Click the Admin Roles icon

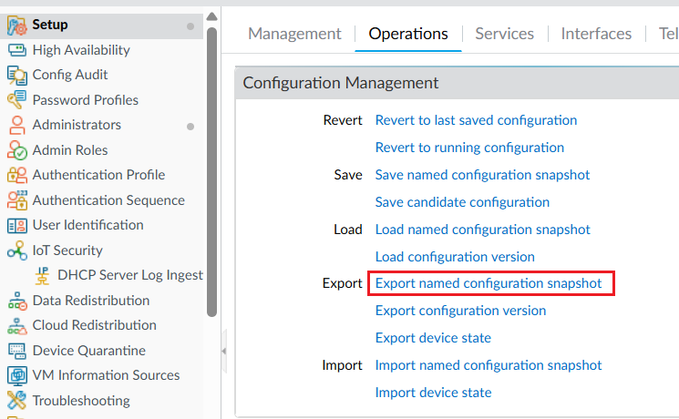17,150
